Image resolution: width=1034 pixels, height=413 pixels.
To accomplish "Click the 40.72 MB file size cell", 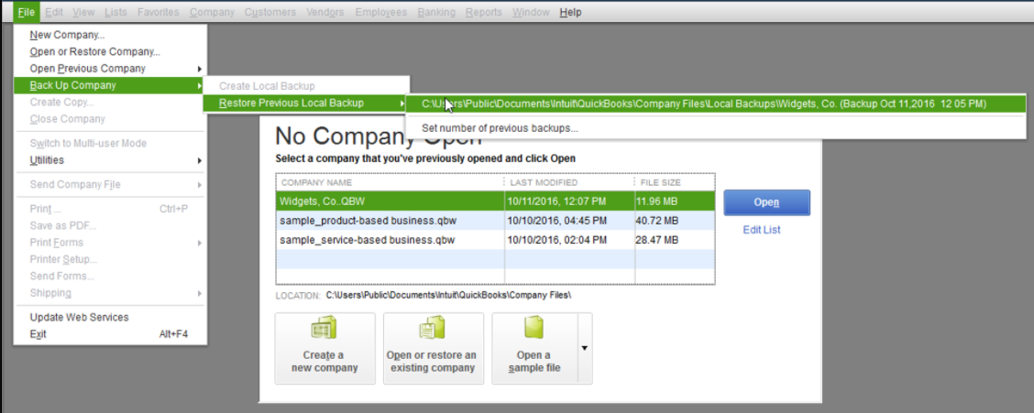I will pyautogui.click(x=675, y=221).
